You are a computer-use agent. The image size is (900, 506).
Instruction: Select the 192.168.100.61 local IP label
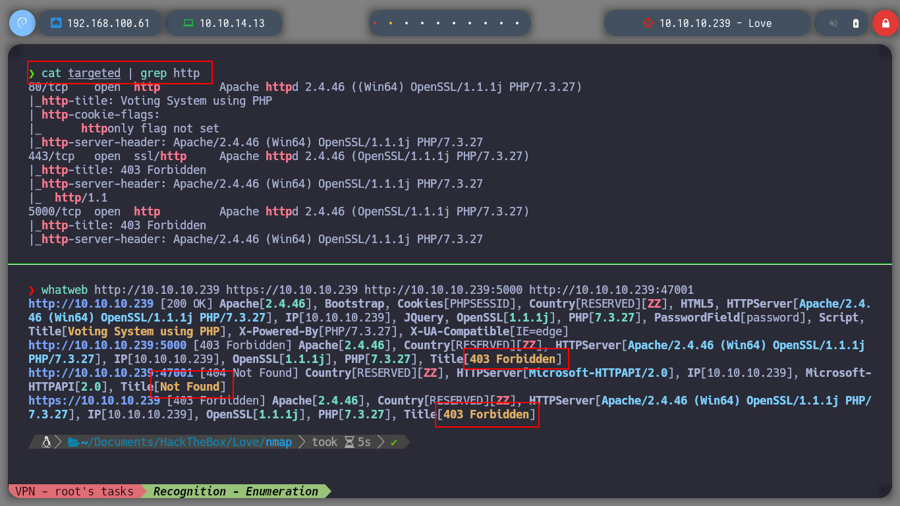coord(108,23)
